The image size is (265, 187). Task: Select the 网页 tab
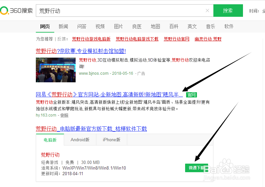[45, 26]
